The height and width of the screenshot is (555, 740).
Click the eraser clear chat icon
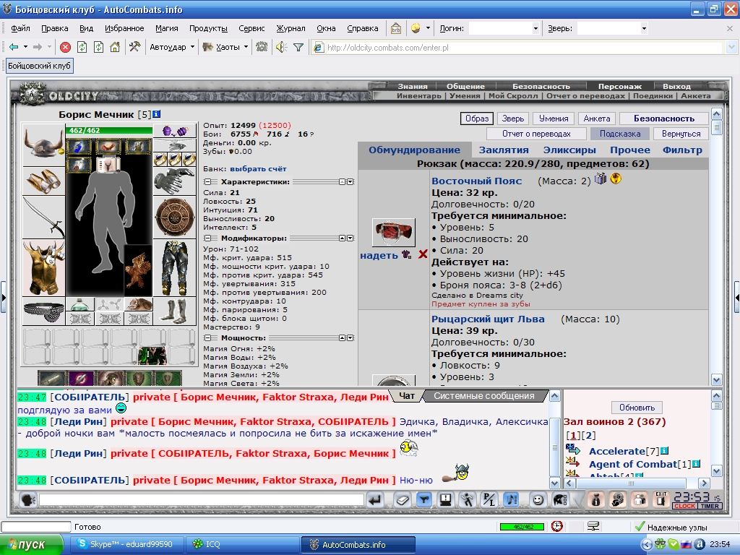pos(402,500)
